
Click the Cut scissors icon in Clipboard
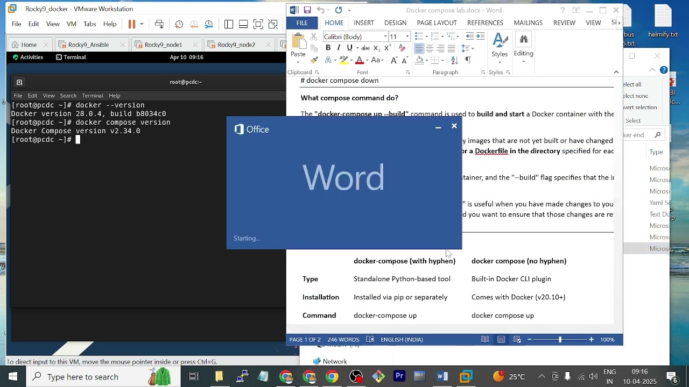[314, 37]
